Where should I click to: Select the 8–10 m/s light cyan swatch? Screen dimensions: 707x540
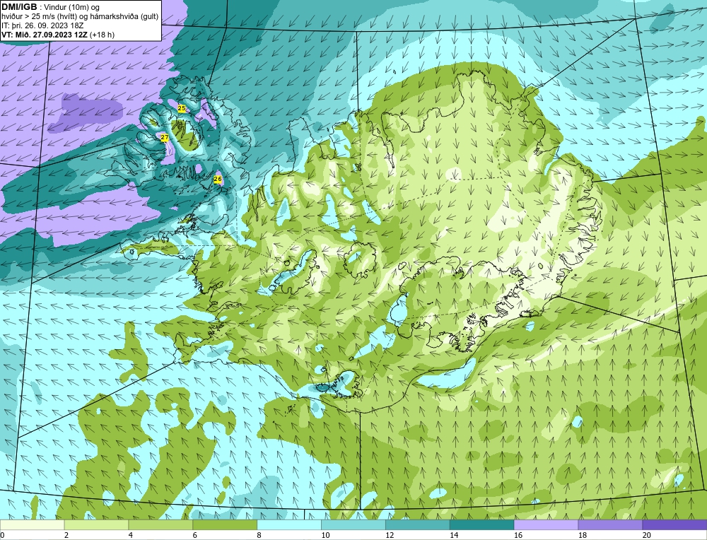coord(289,524)
